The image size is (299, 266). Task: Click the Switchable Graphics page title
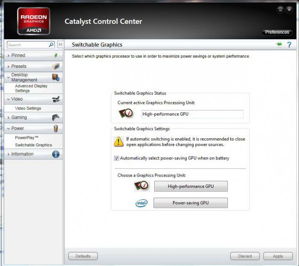click(97, 44)
